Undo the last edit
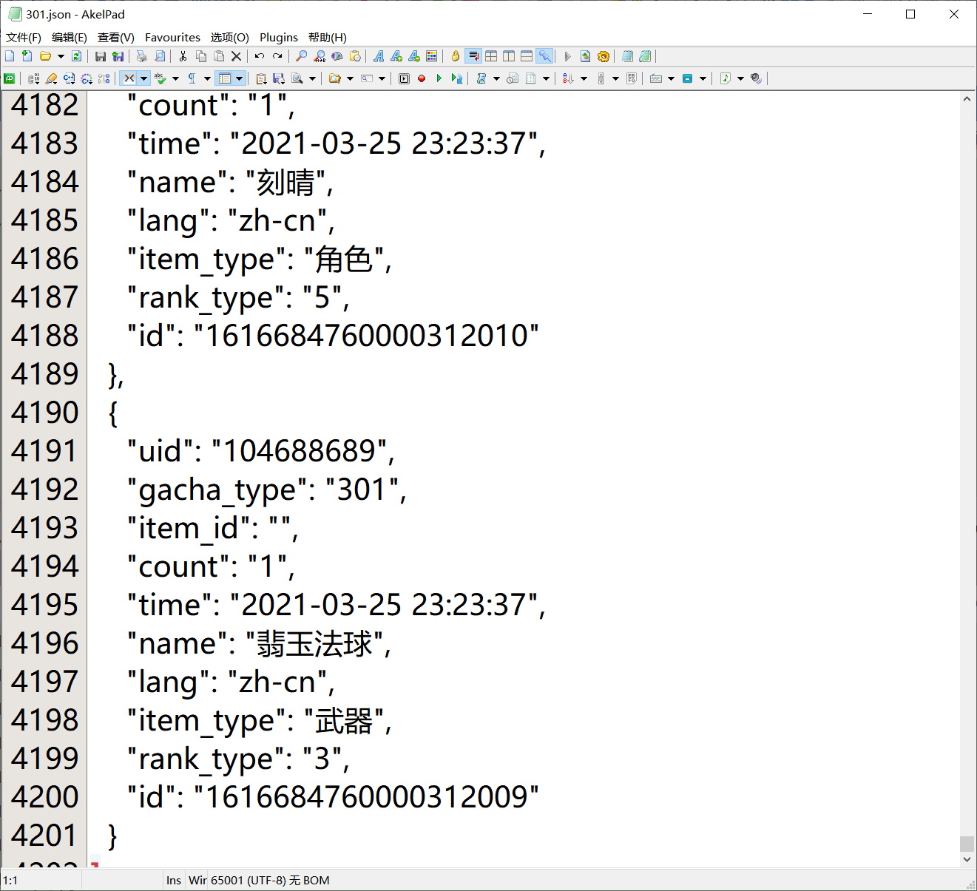977x891 pixels. click(x=258, y=55)
